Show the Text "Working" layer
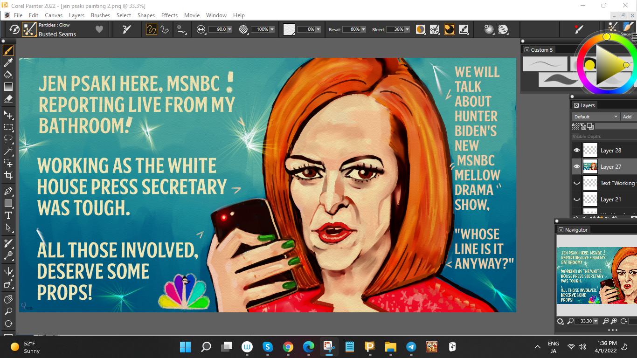This screenshot has width=637, height=358. coord(577,183)
